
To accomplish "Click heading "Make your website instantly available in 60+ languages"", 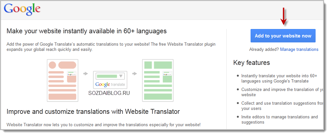I will pos(87,31).
